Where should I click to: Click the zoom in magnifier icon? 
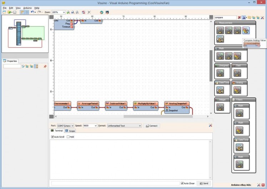click(x=68, y=12)
